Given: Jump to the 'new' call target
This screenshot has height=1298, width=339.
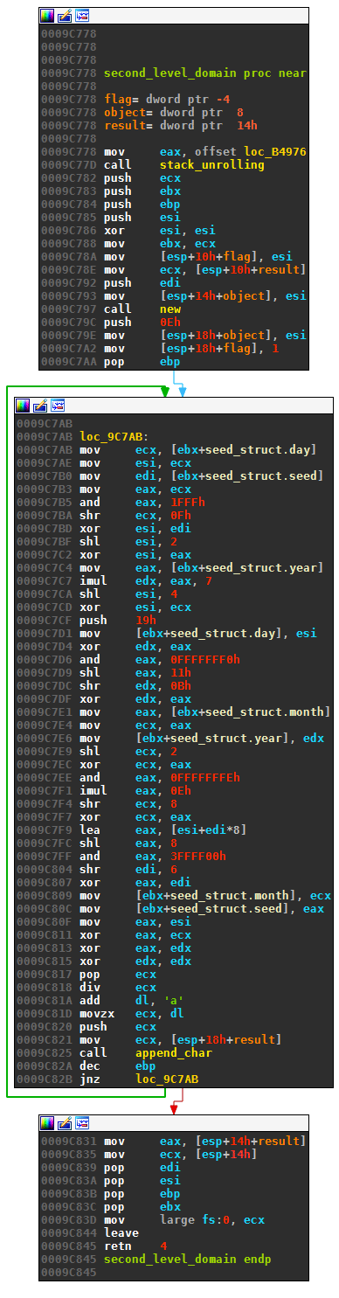Looking at the screenshot, I should [169, 309].
